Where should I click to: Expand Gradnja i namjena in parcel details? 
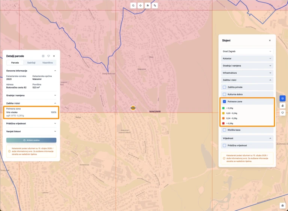click(x=31, y=95)
